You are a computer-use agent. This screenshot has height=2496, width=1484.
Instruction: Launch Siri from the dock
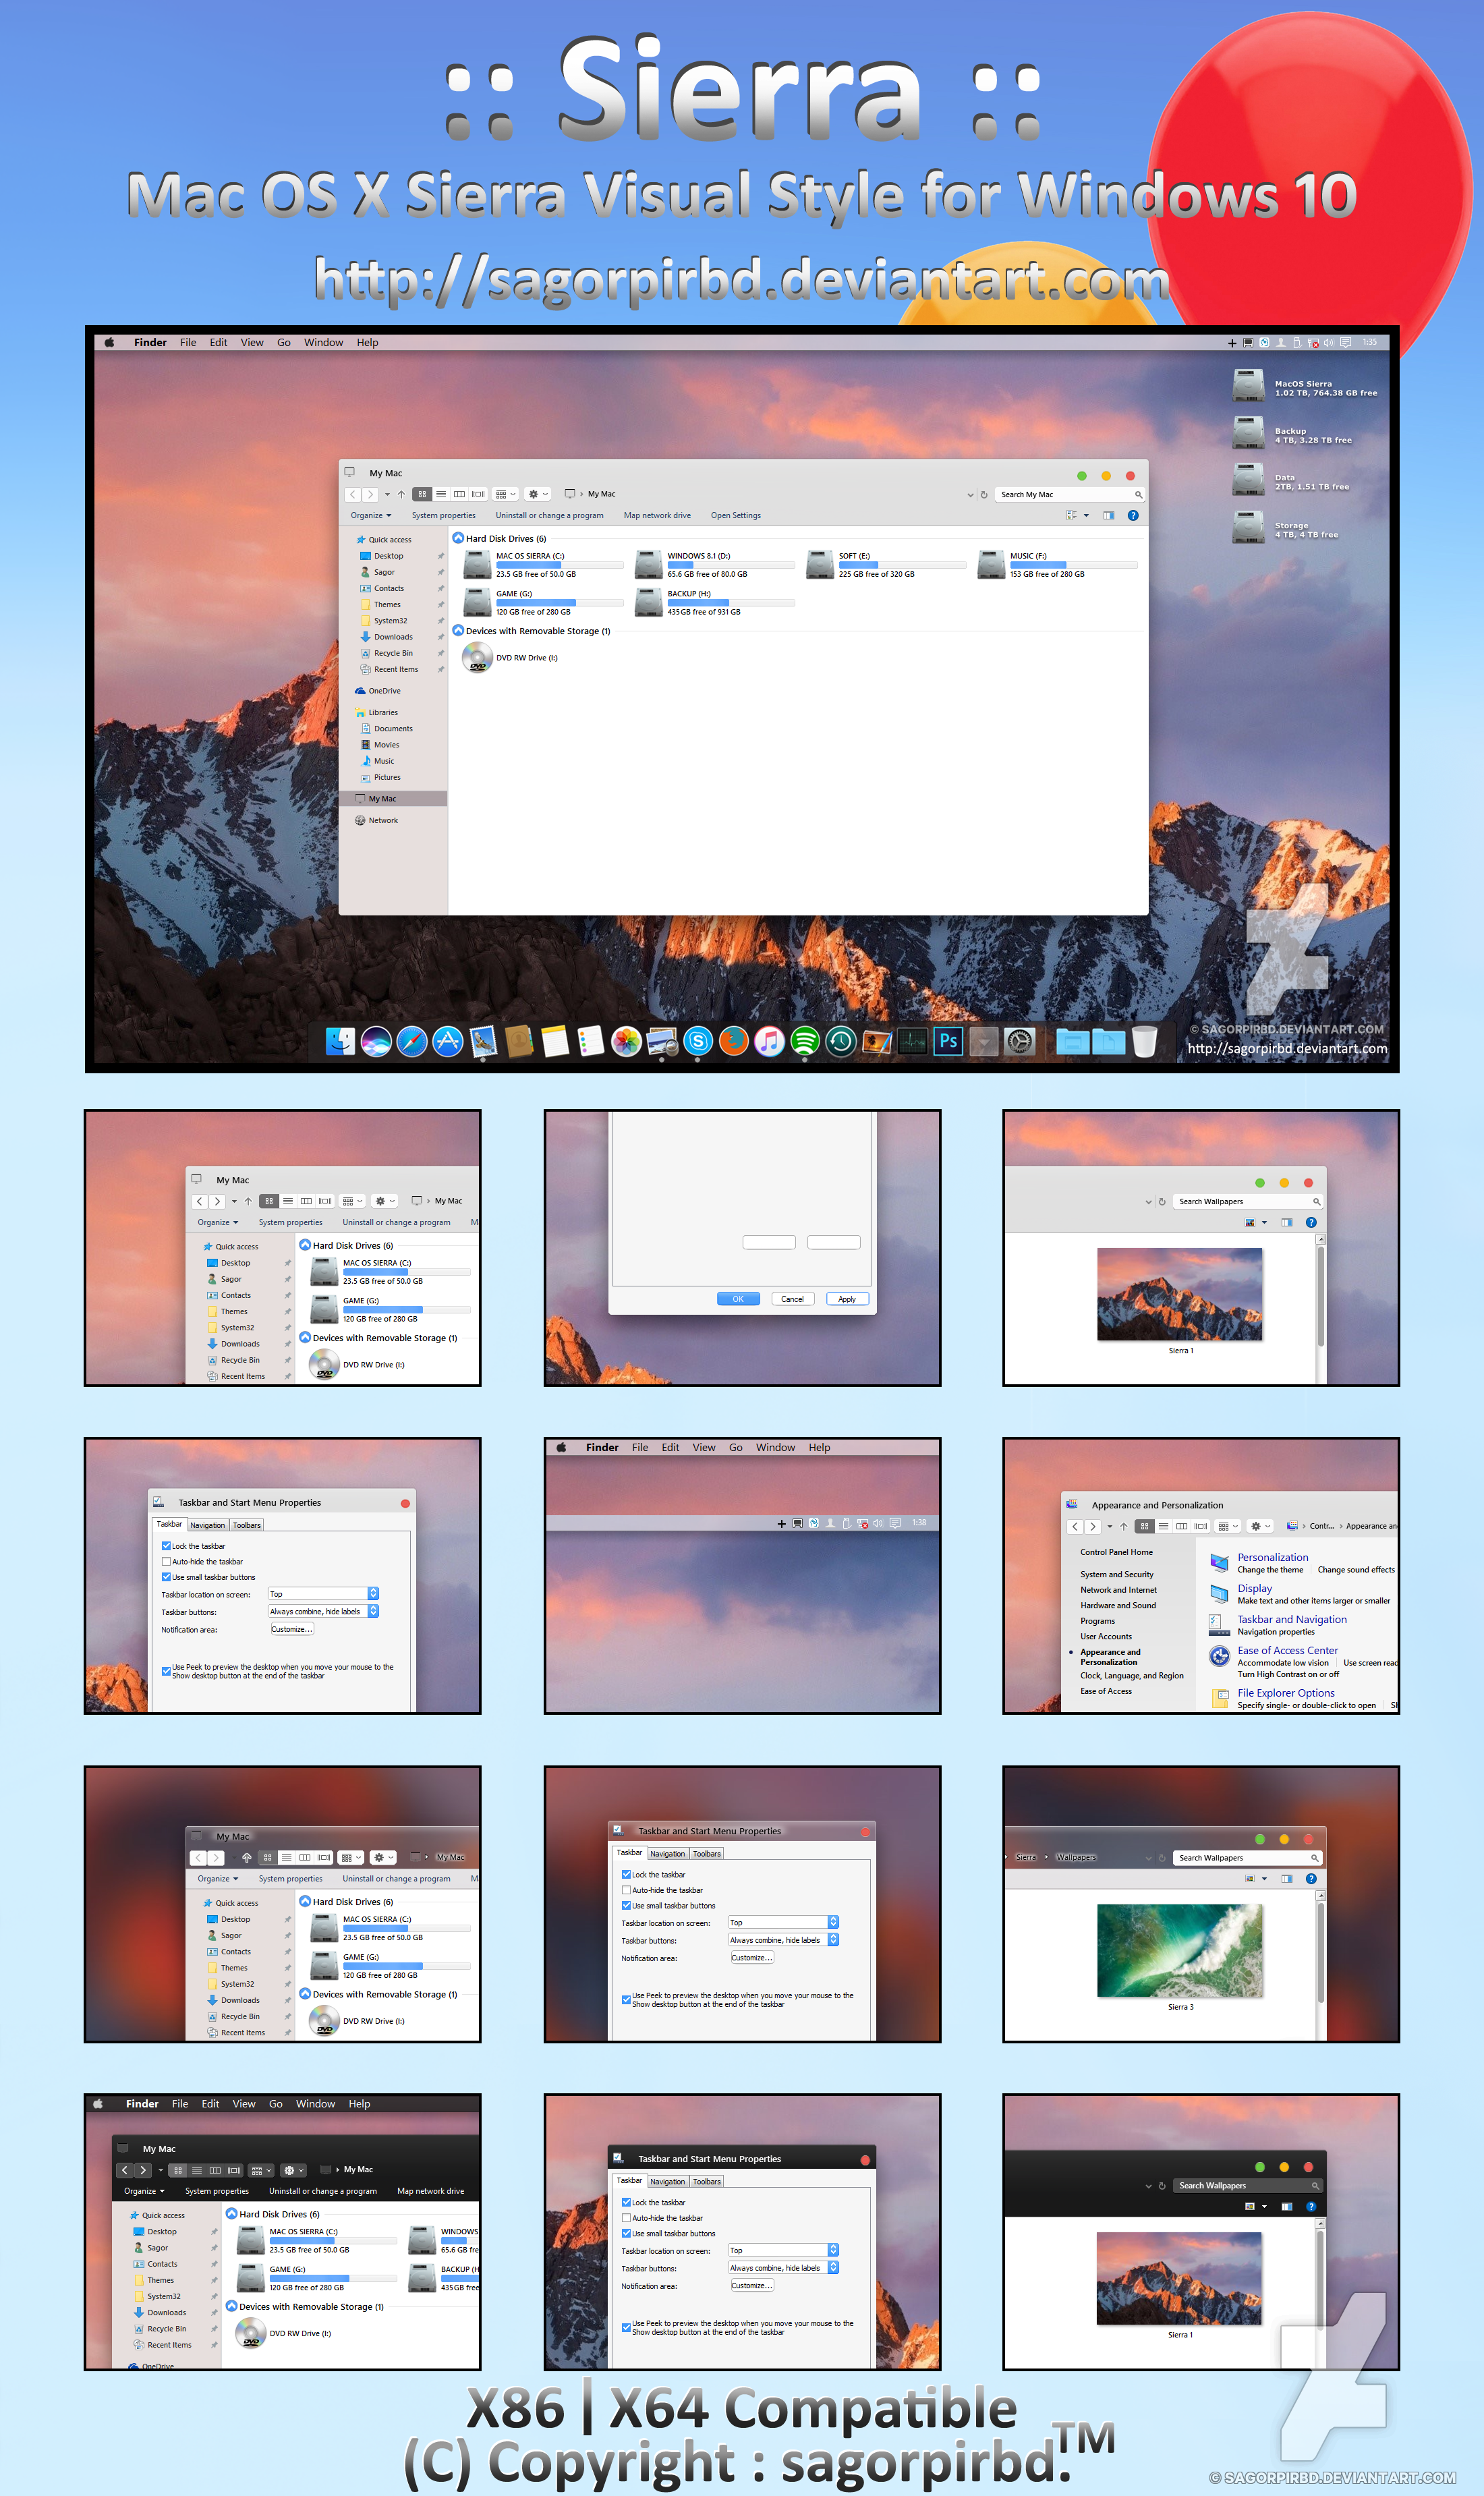(376, 1041)
